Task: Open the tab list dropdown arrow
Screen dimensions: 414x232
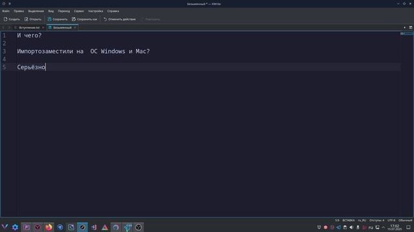Action: click(404, 28)
